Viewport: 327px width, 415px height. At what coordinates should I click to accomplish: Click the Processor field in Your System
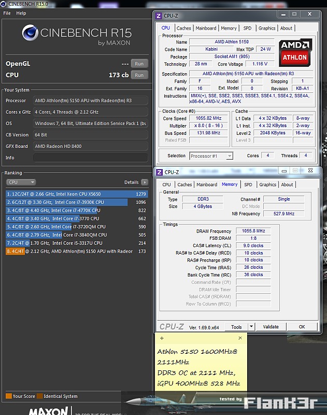90,101
